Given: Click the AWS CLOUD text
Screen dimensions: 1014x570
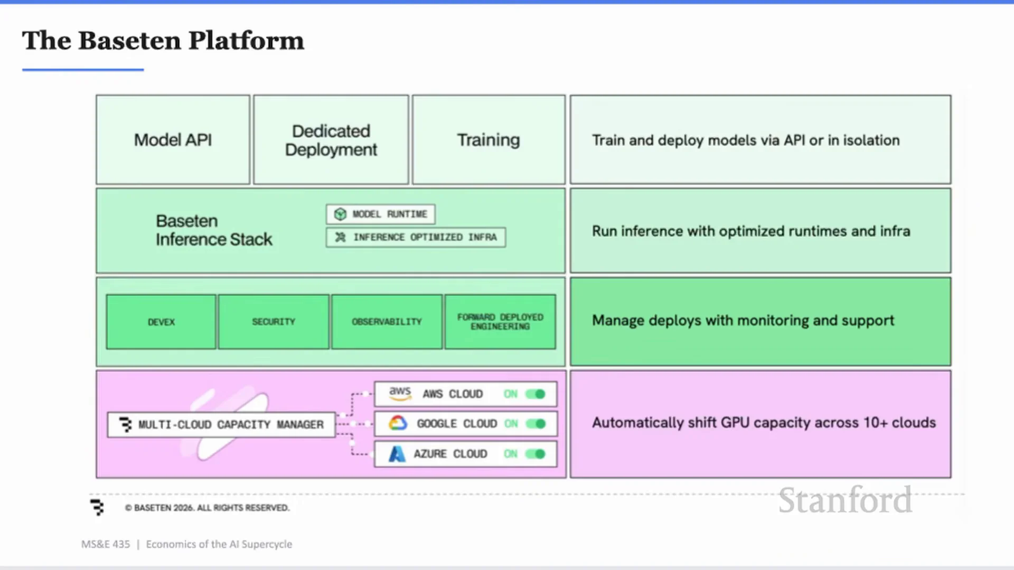Looking at the screenshot, I should point(453,394).
